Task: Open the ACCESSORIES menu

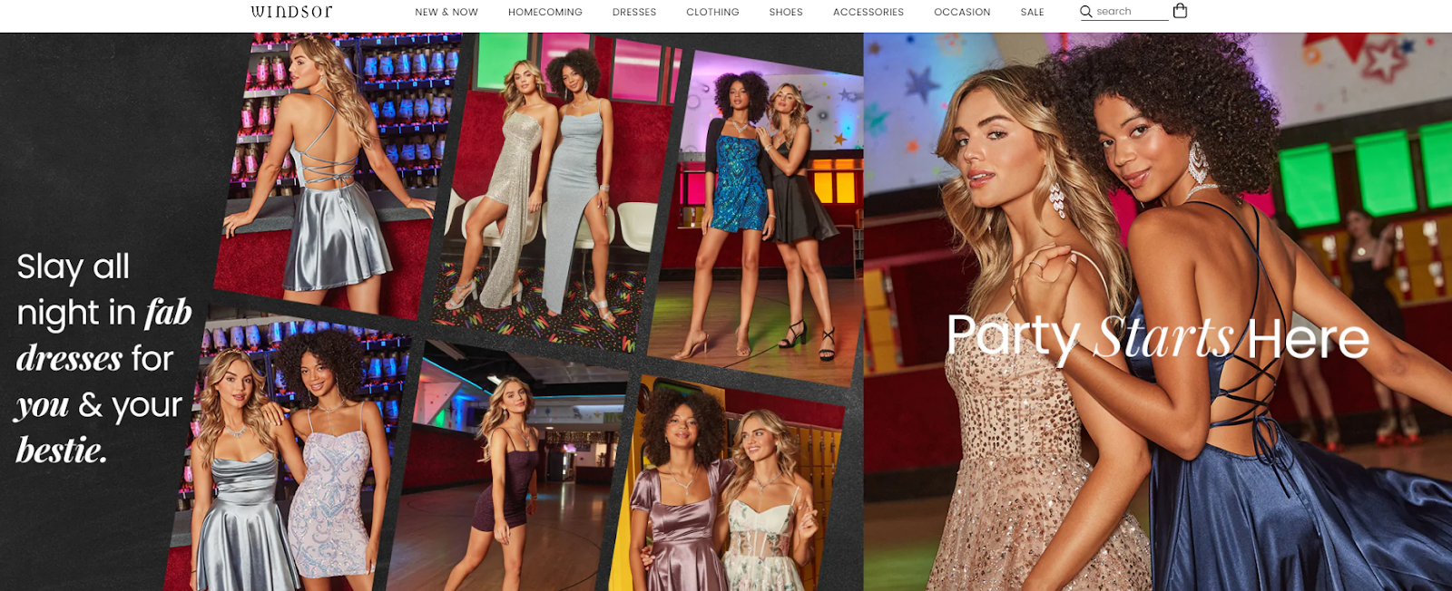Action: pos(868,12)
